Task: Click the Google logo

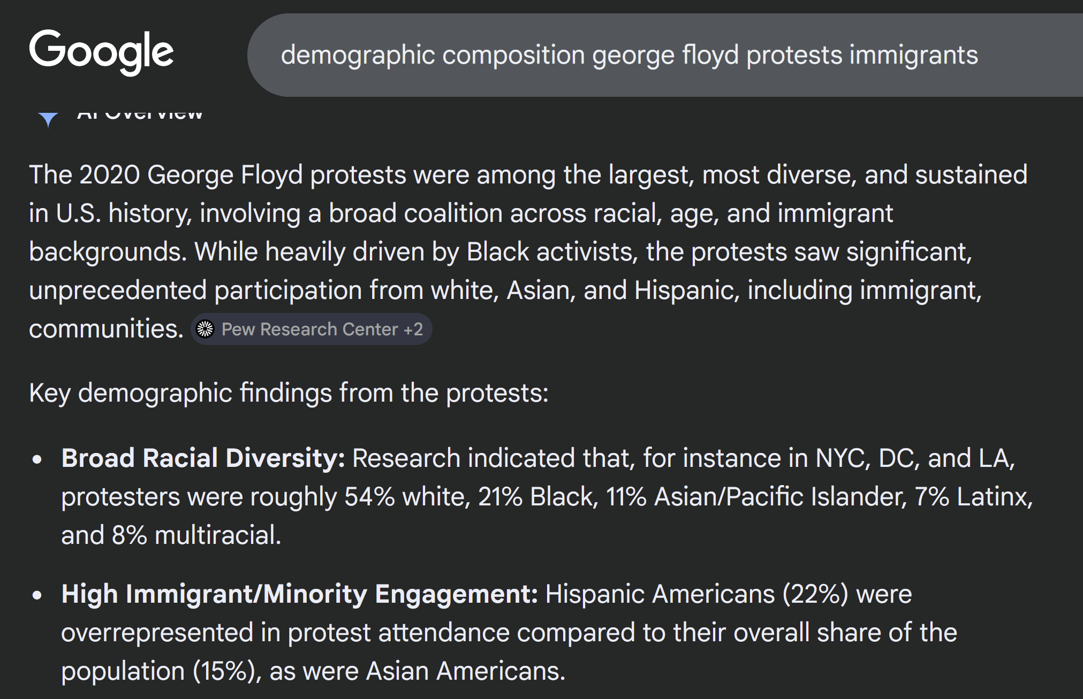Action: [x=101, y=51]
